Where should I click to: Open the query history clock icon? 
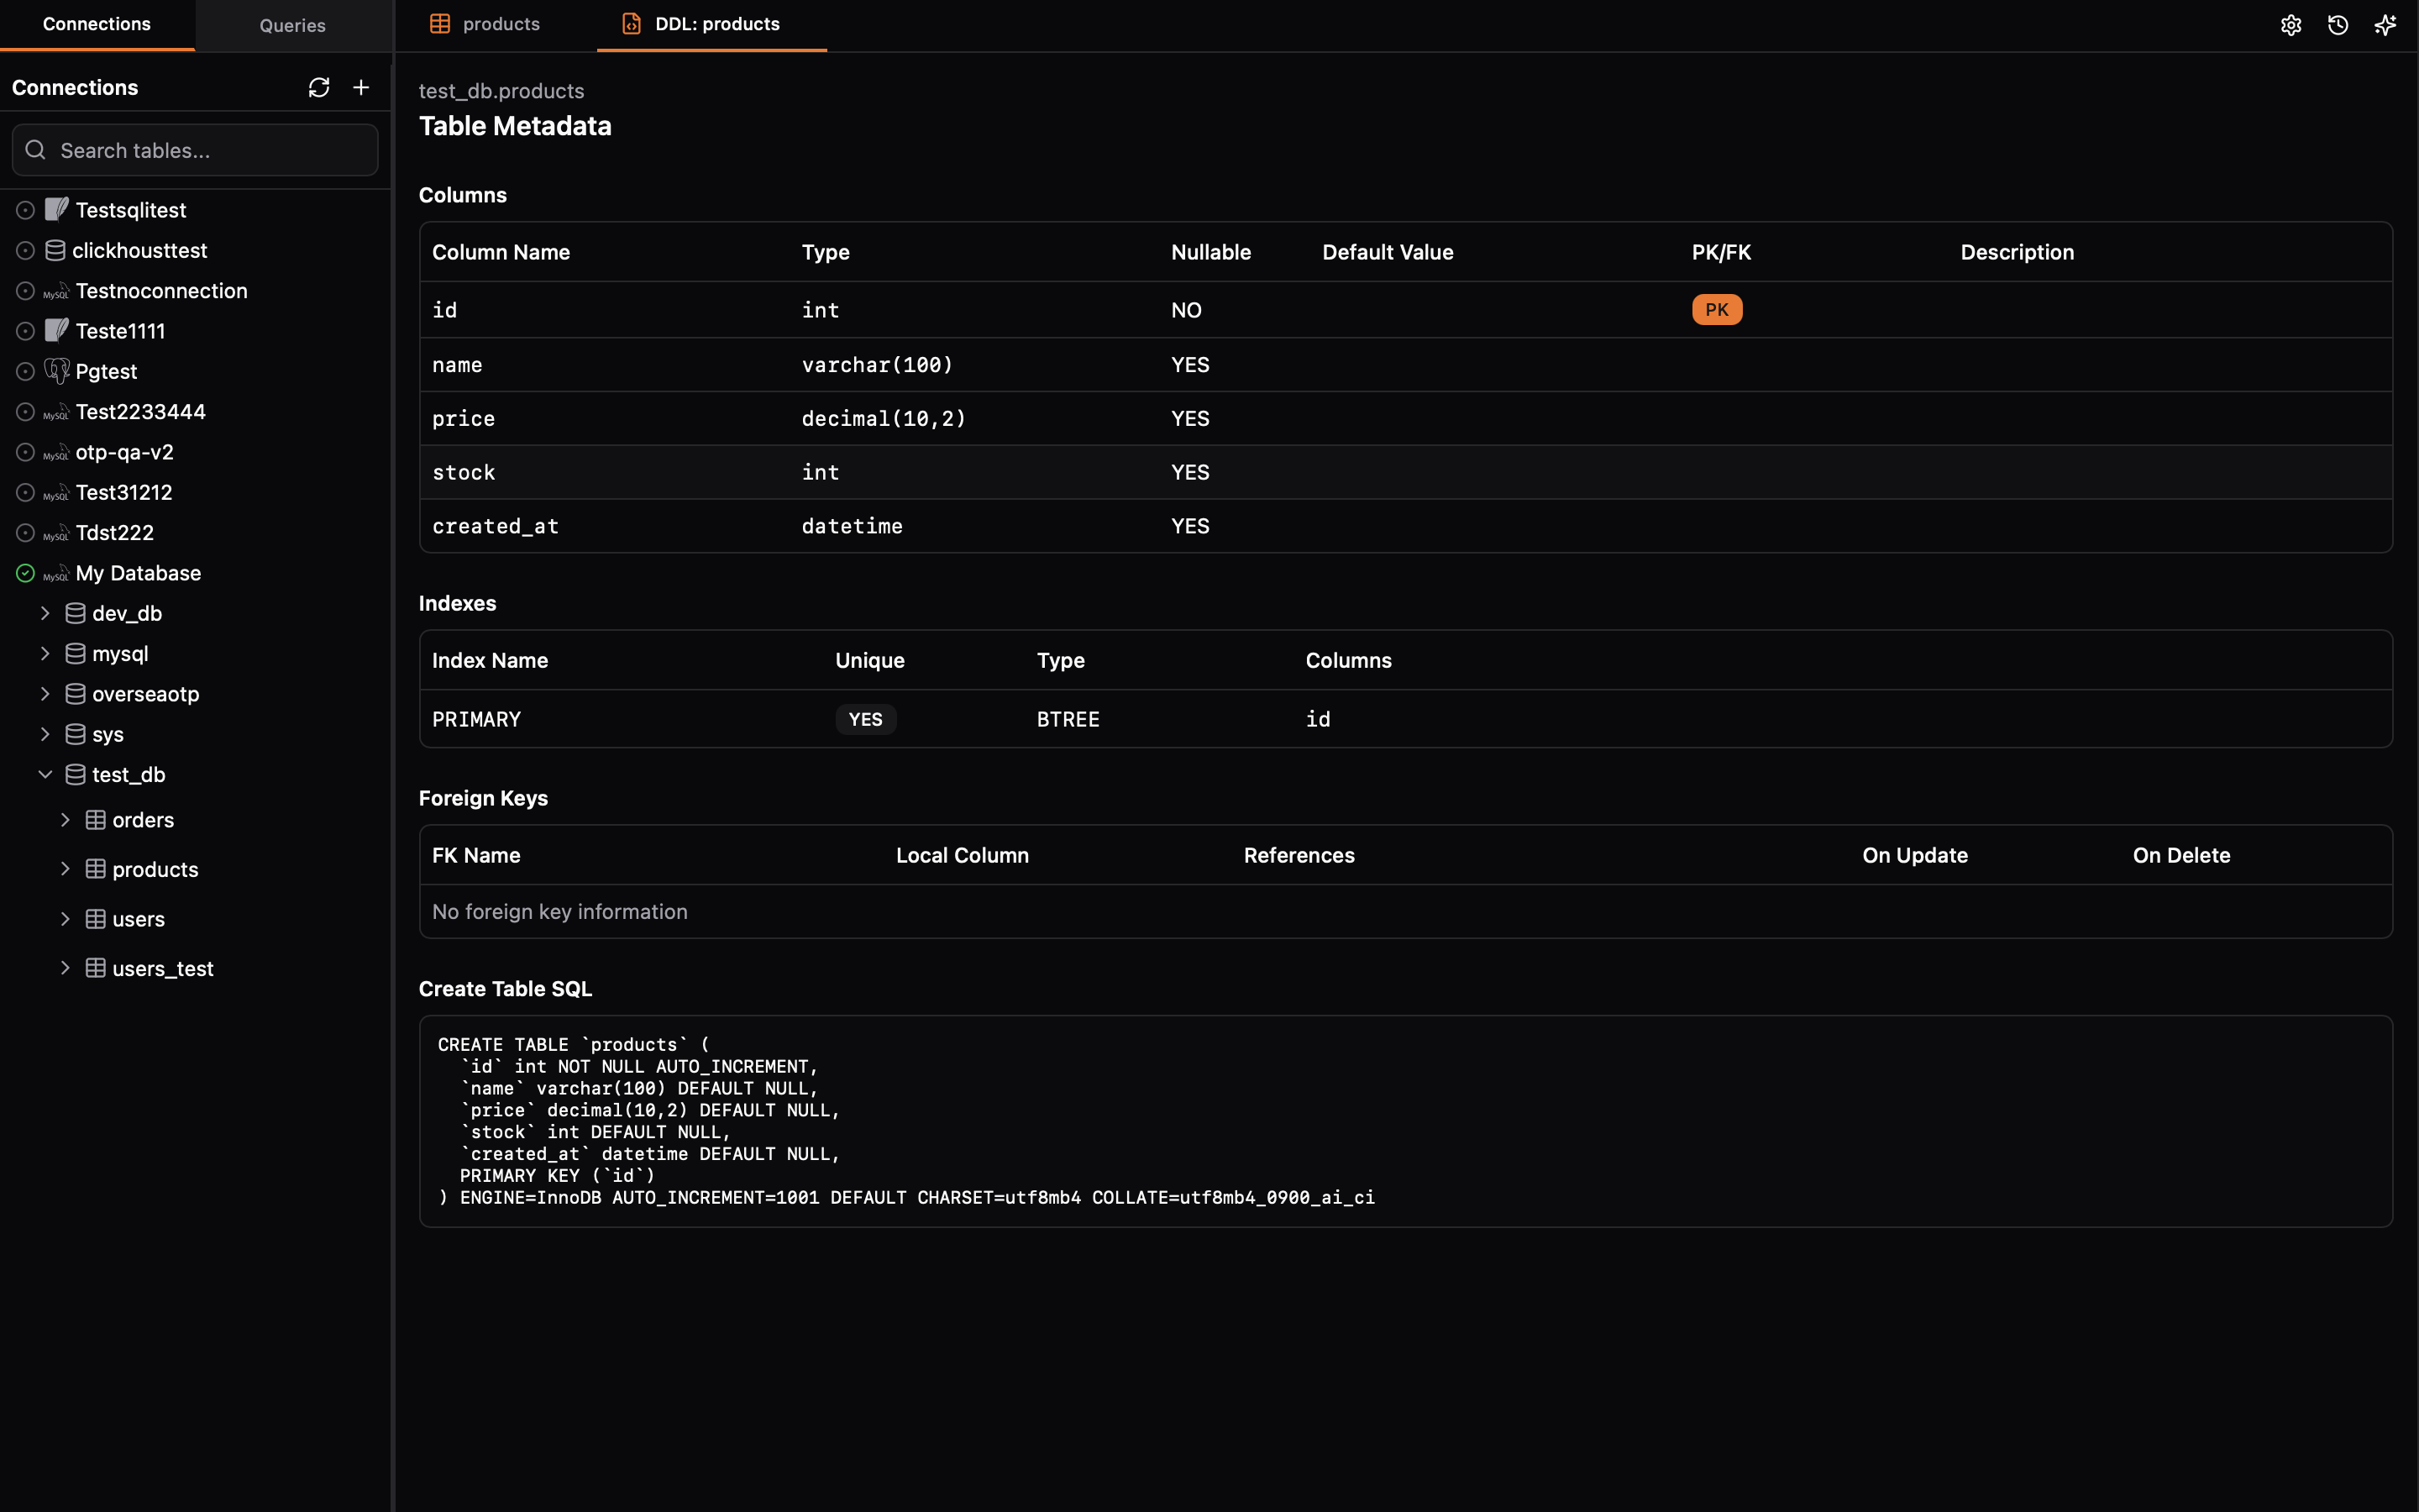point(2337,25)
